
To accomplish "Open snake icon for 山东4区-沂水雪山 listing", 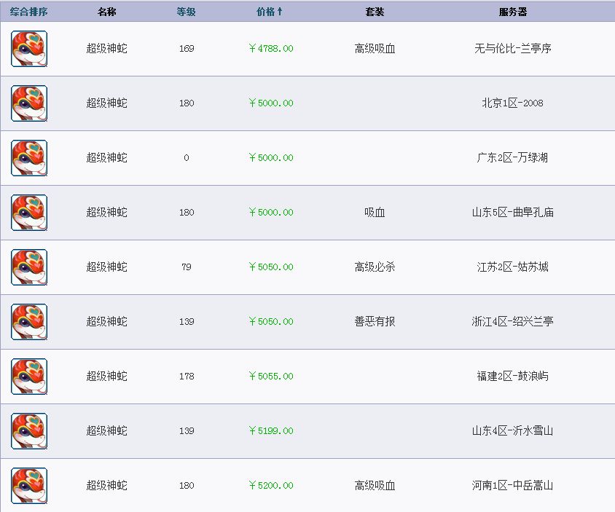I will tap(29, 431).
